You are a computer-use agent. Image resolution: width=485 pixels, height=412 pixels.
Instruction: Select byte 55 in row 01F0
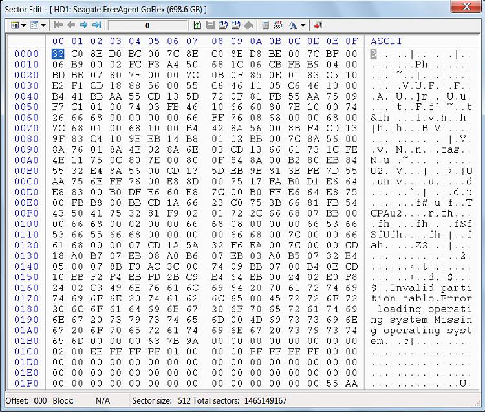332,384
